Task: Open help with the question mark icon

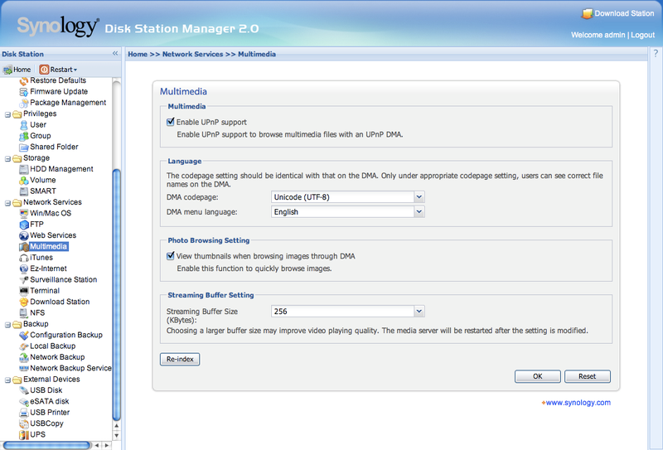Action: coord(656,53)
